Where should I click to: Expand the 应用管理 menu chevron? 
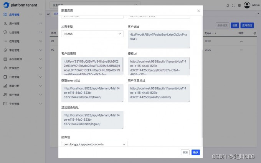pos(40,15)
